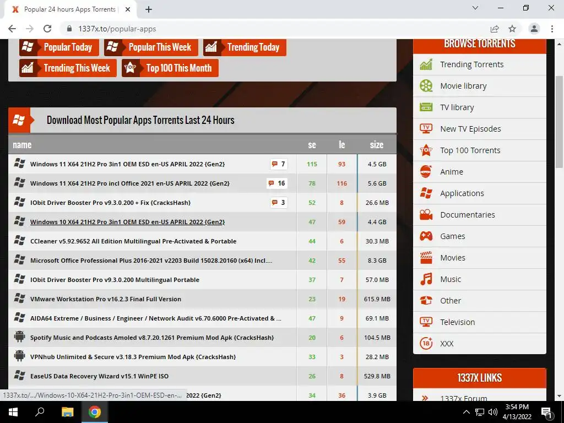The width and height of the screenshot is (564, 423).
Task: Open the taskbar search magnifier
Action: (40, 412)
